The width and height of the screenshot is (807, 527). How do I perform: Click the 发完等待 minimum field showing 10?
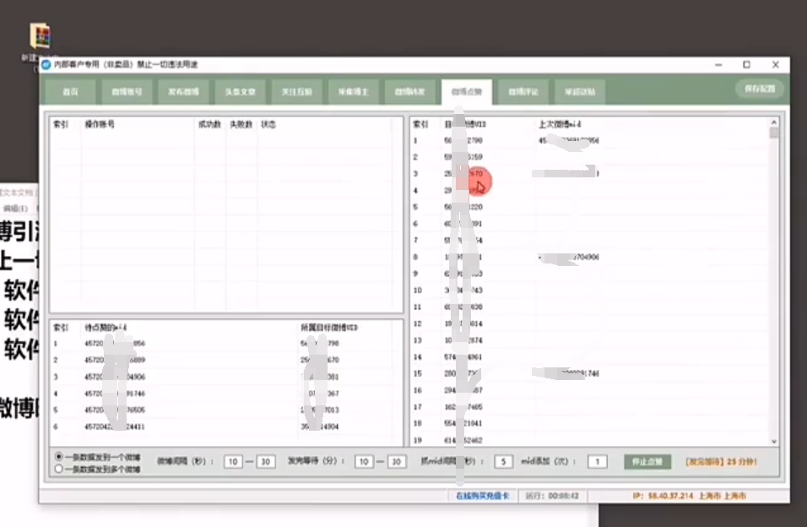pos(364,462)
